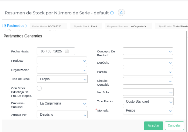188x132 pixels.
Task: Click the Aceptar button
Action: point(154,126)
